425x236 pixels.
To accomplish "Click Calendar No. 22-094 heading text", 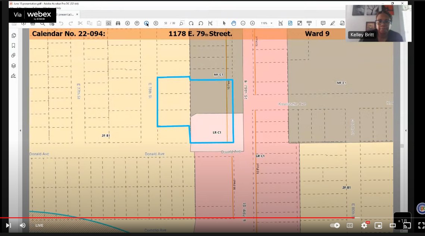I will pos(69,34).
